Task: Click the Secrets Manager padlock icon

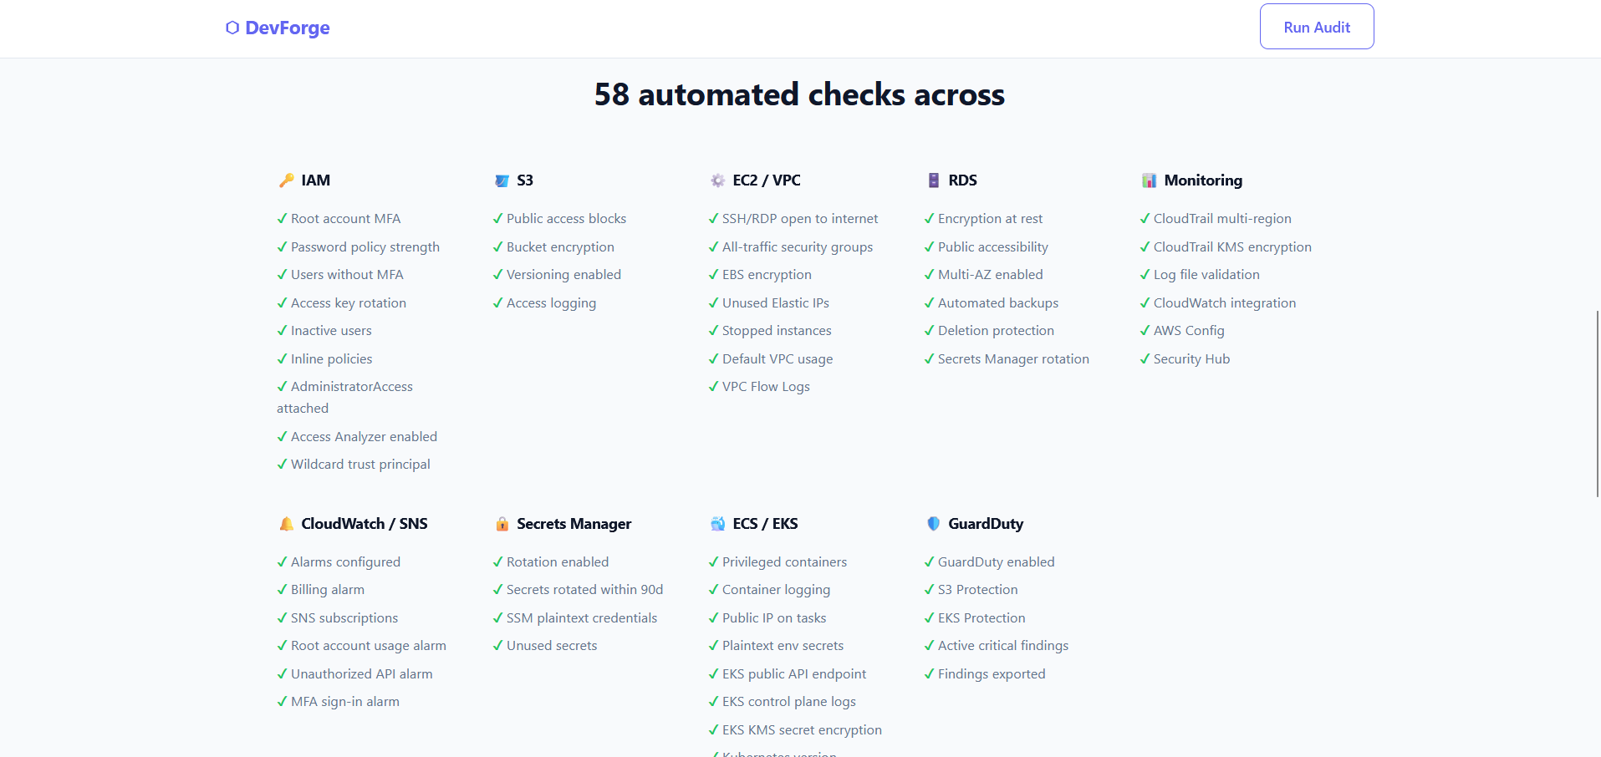Action: click(502, 523)
